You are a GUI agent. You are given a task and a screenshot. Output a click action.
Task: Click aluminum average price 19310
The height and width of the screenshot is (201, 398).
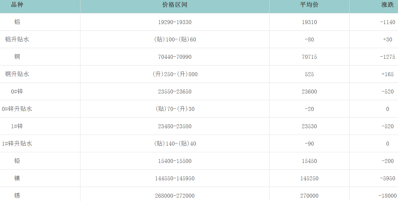pyautogui.click(x=309, y=22)
